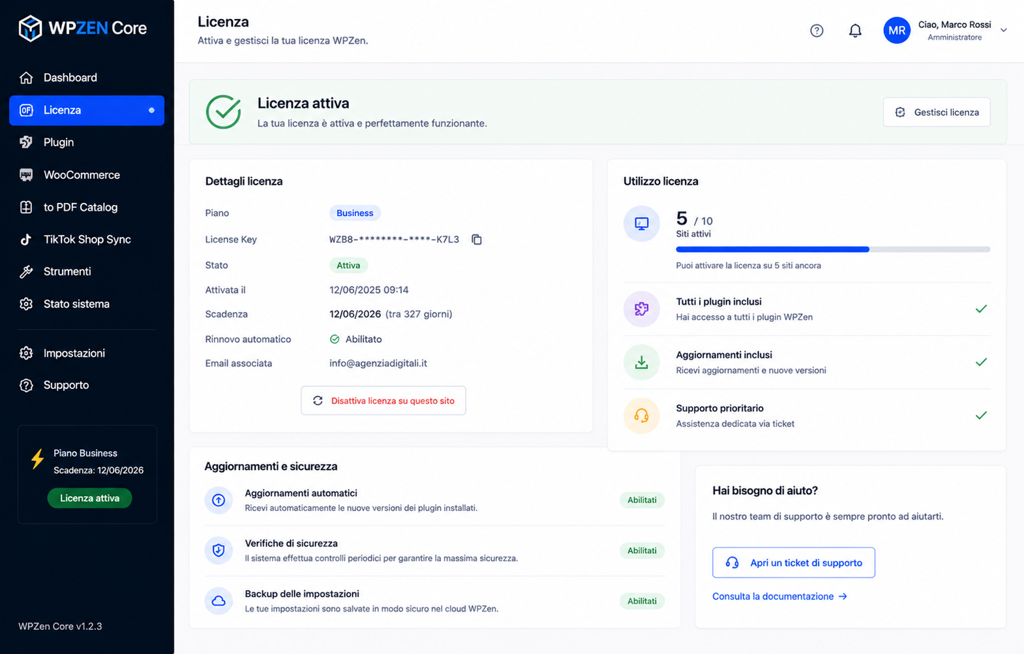Click the shield icon for Verifiche di sicurezza
Viewport: 1024px width, 654px height.
point(218,550)
